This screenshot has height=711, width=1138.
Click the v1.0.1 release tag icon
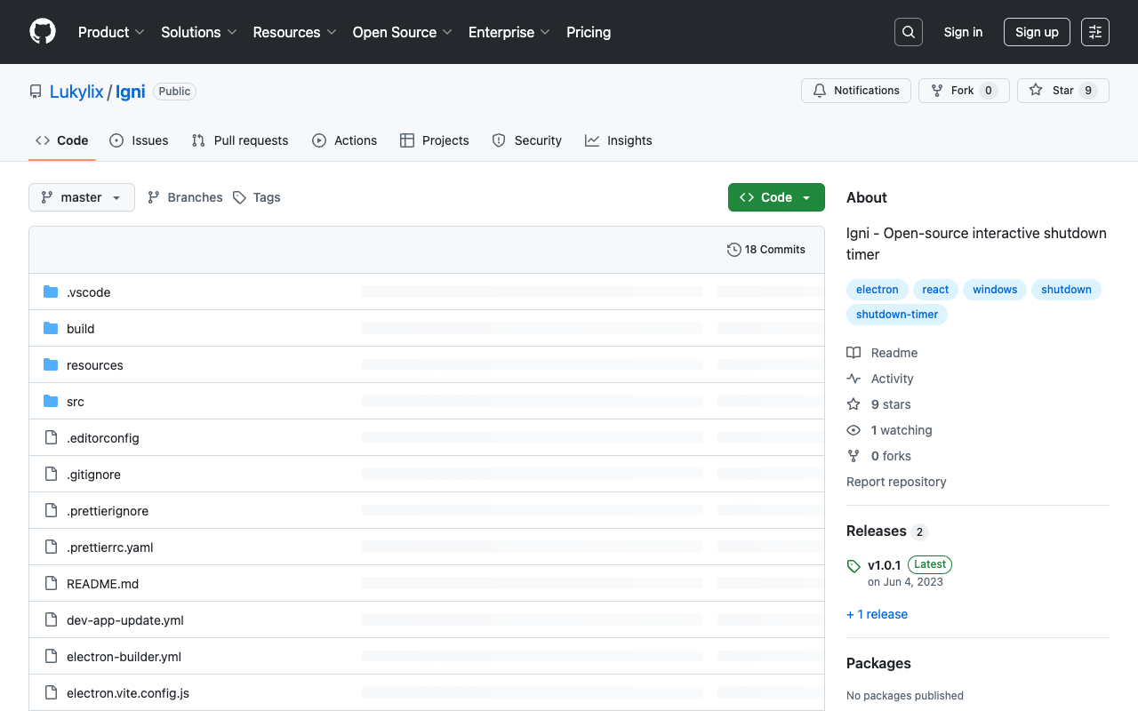coord(853,566)
